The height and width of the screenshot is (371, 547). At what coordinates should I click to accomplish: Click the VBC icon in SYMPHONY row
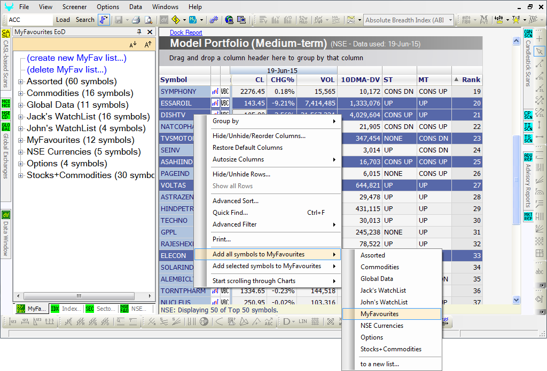coord(225,92)
